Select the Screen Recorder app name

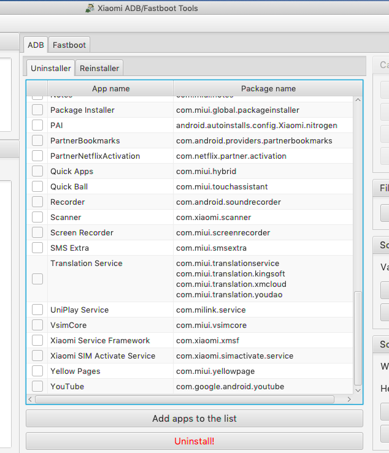[82, 232]
